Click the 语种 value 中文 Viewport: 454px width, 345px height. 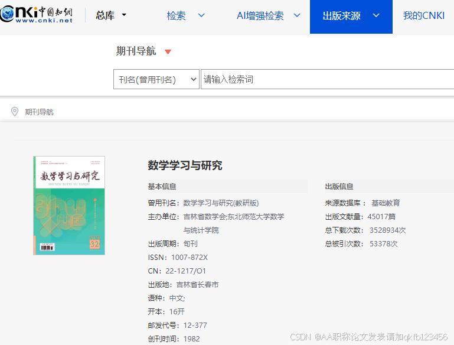177,298
